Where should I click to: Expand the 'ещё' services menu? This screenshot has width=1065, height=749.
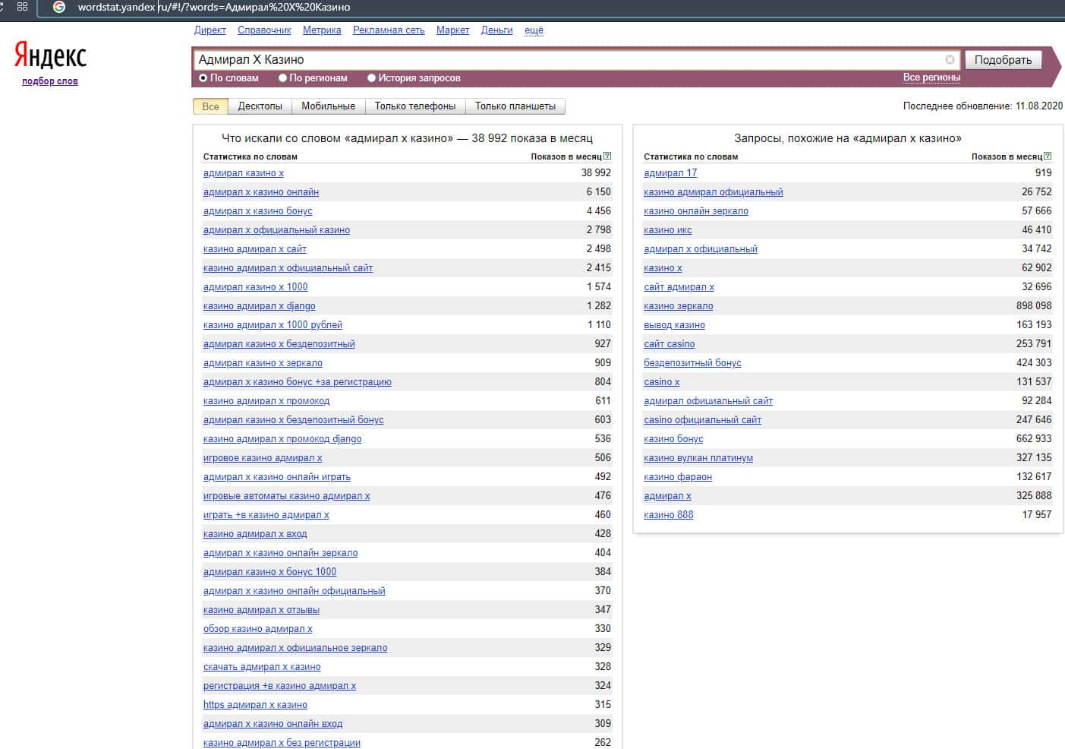pyautogui.click(x=534, y=30)
